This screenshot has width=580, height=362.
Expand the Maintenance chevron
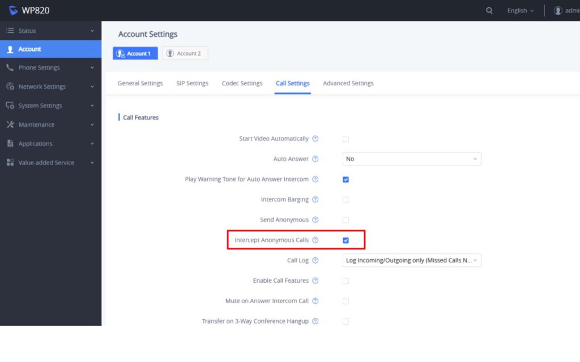click(x=92, y=124)
